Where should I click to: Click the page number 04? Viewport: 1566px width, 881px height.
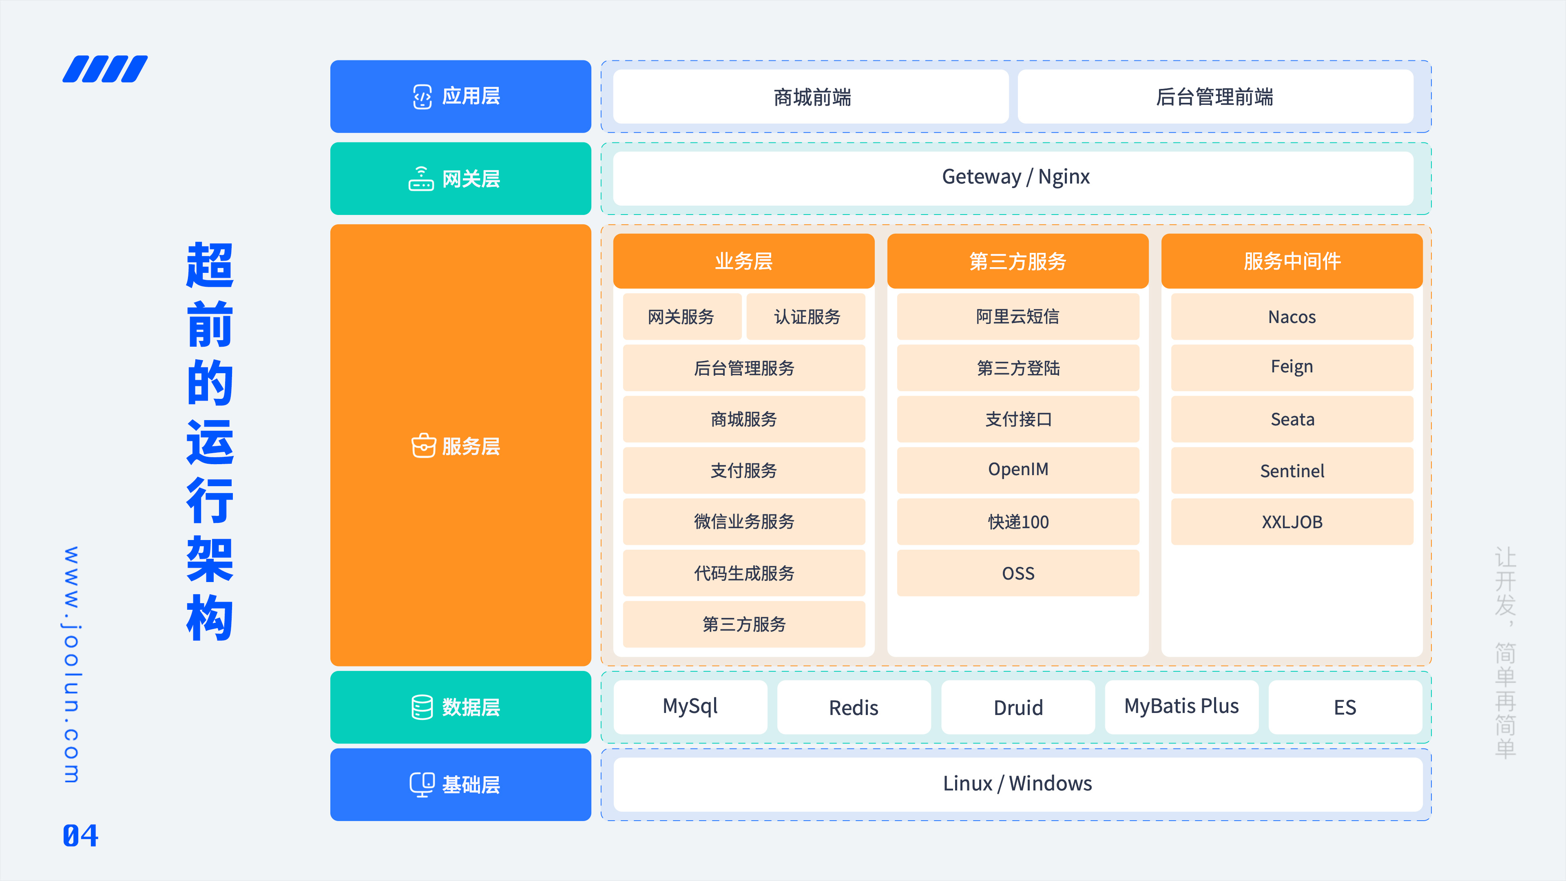80,835
